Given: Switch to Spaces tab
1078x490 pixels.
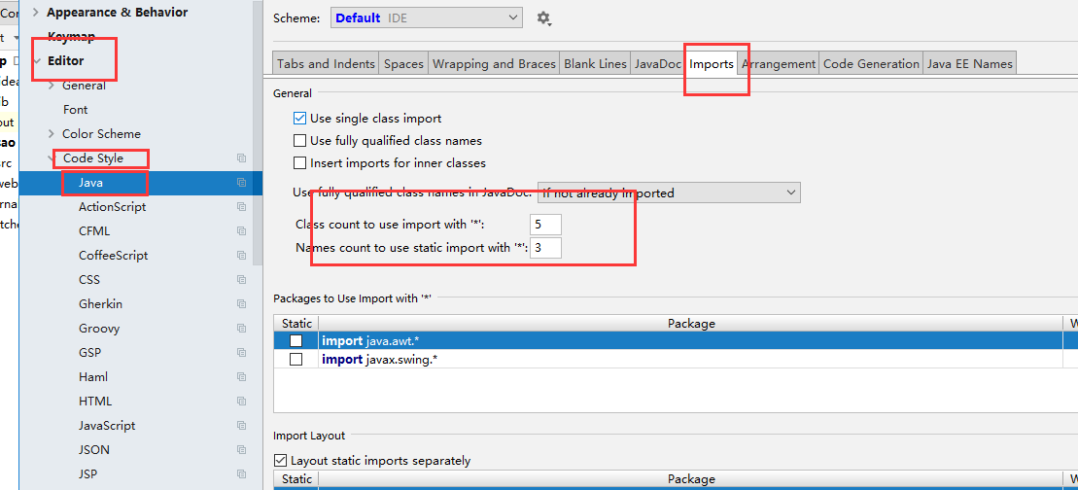Looking at the screenshot, I should tap(403, 64).
